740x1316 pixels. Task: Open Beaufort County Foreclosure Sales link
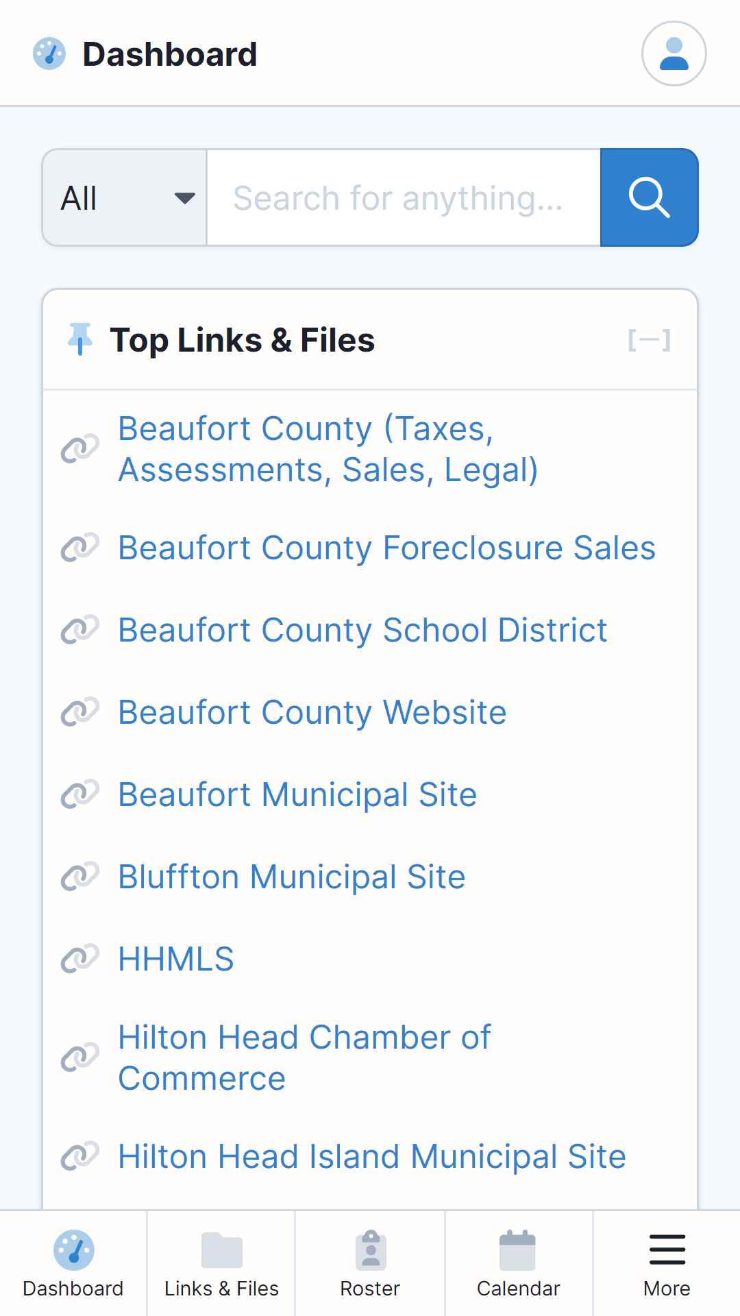(386, 548)
